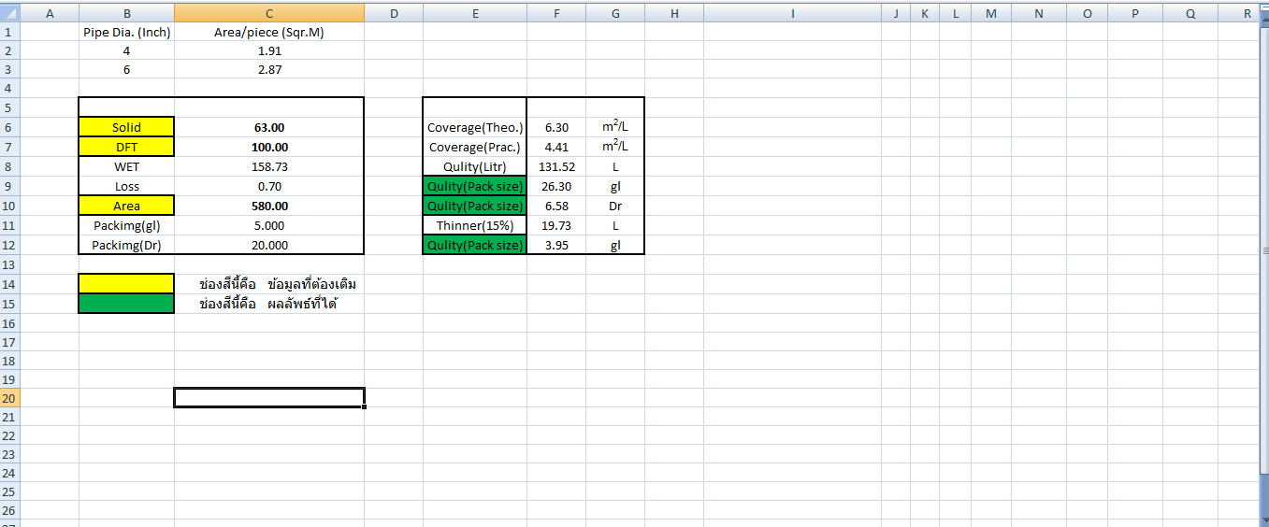Click the Select All corner box
Image resolution: width=1269 pixels, height=527 pixels.
point(9,12)
